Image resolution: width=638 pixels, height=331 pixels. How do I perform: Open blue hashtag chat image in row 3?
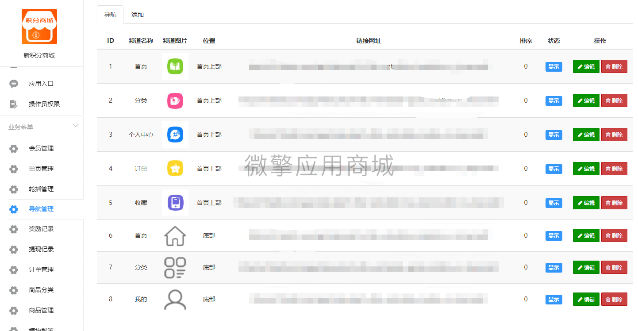coord(175,135)
